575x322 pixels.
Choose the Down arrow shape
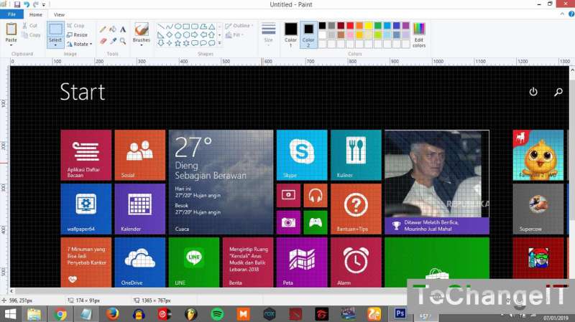tap(161, 43)
